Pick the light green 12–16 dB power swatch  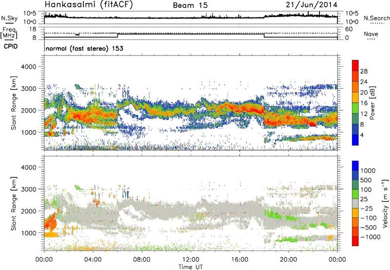(355, 108)
